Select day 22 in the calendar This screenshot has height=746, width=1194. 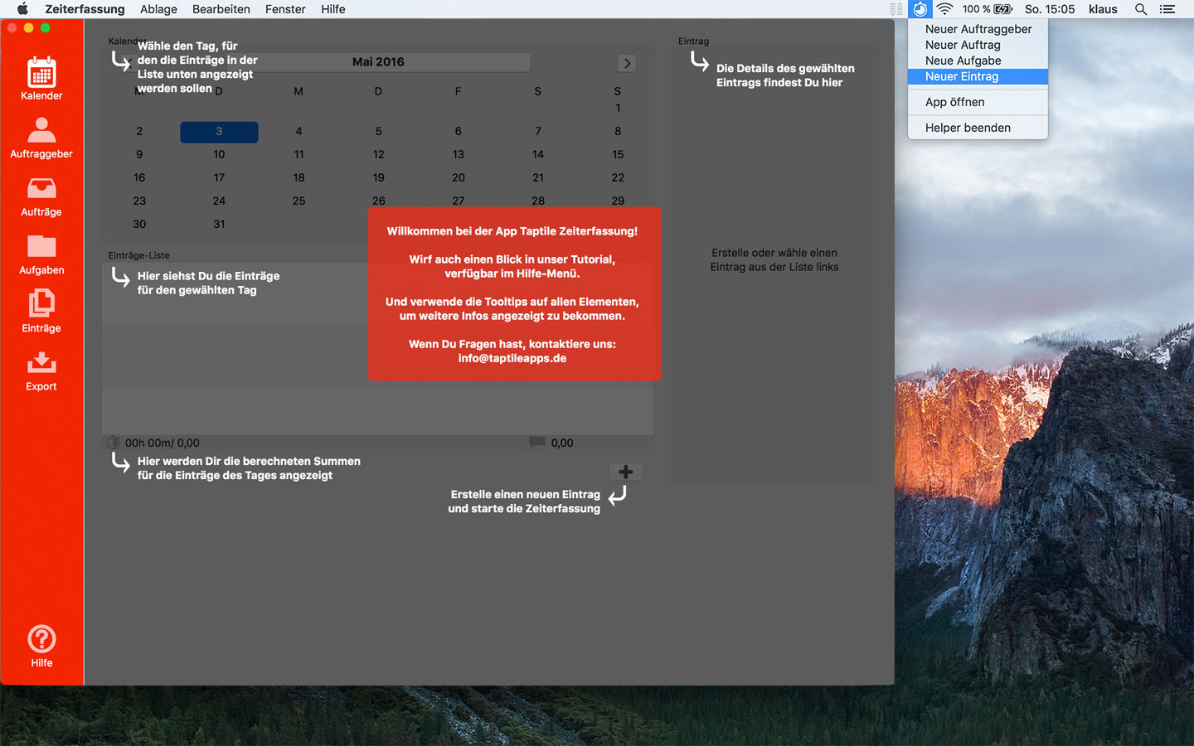click(618, 177)
